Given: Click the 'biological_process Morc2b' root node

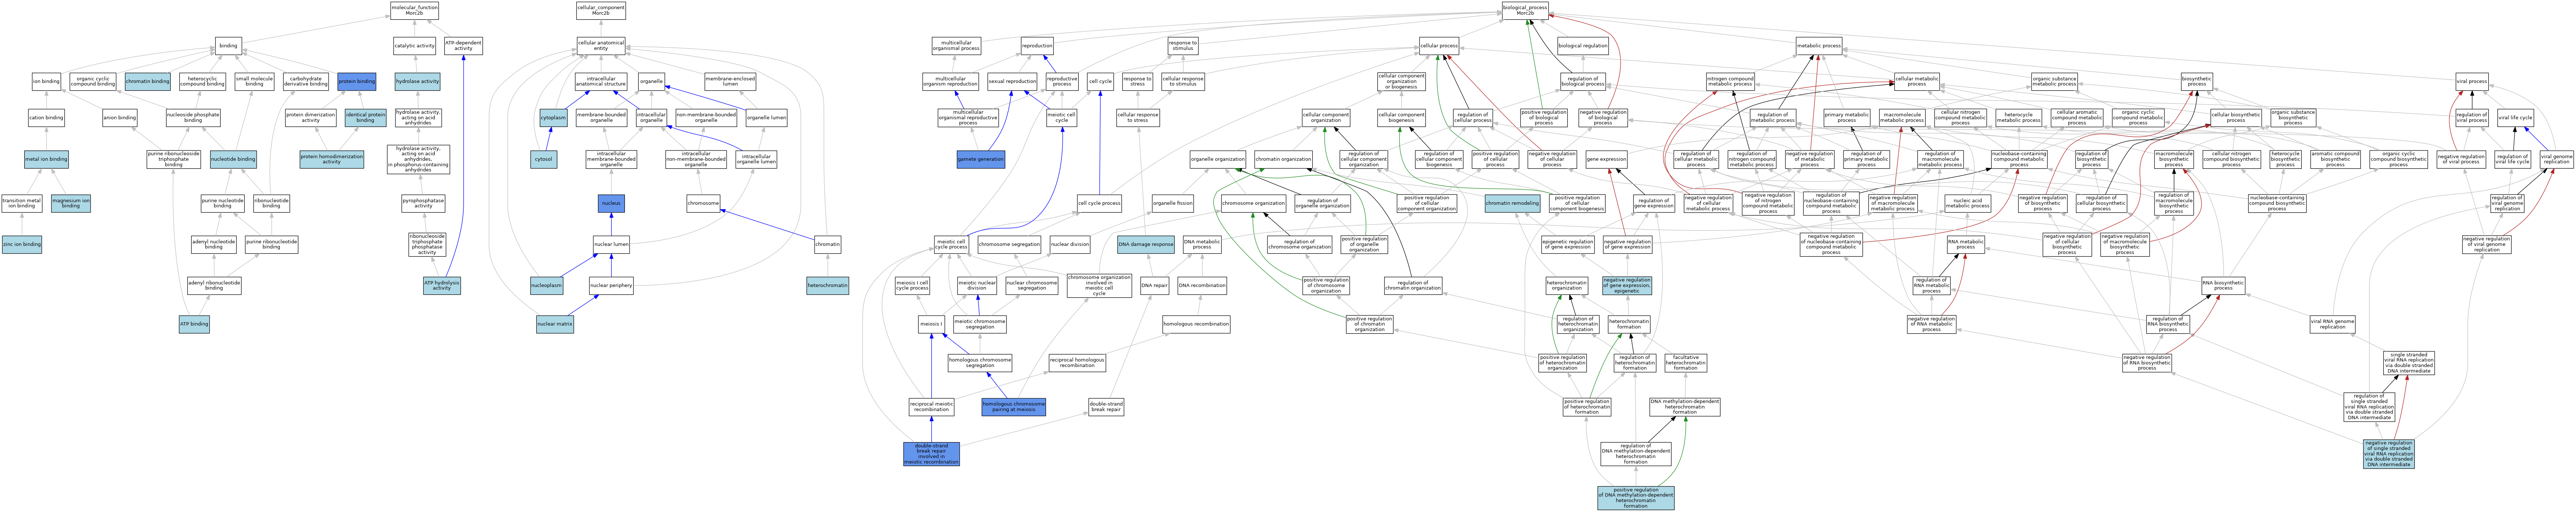Looking at the screenshot, I should click(1525, 11).
